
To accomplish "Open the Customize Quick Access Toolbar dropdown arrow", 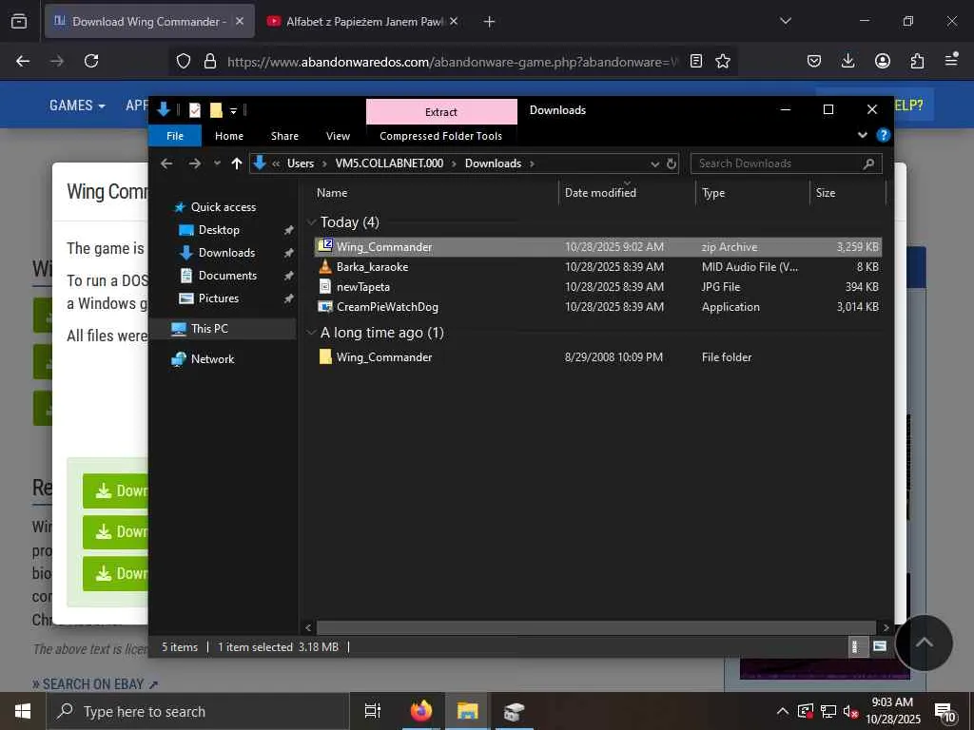I will (x=234, y=111).
